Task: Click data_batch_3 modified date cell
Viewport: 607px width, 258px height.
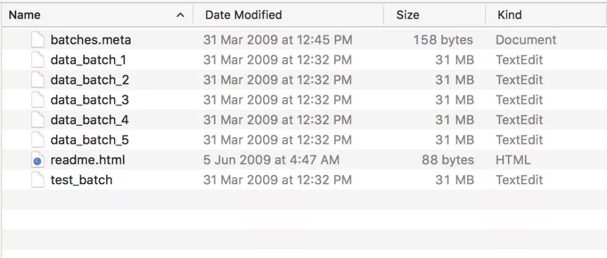Action: click(x=278, y=100)
